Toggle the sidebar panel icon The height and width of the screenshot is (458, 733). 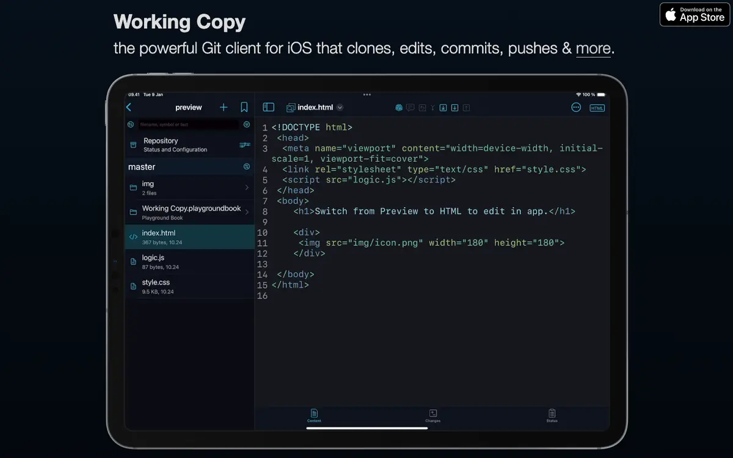tap(269, 107)
